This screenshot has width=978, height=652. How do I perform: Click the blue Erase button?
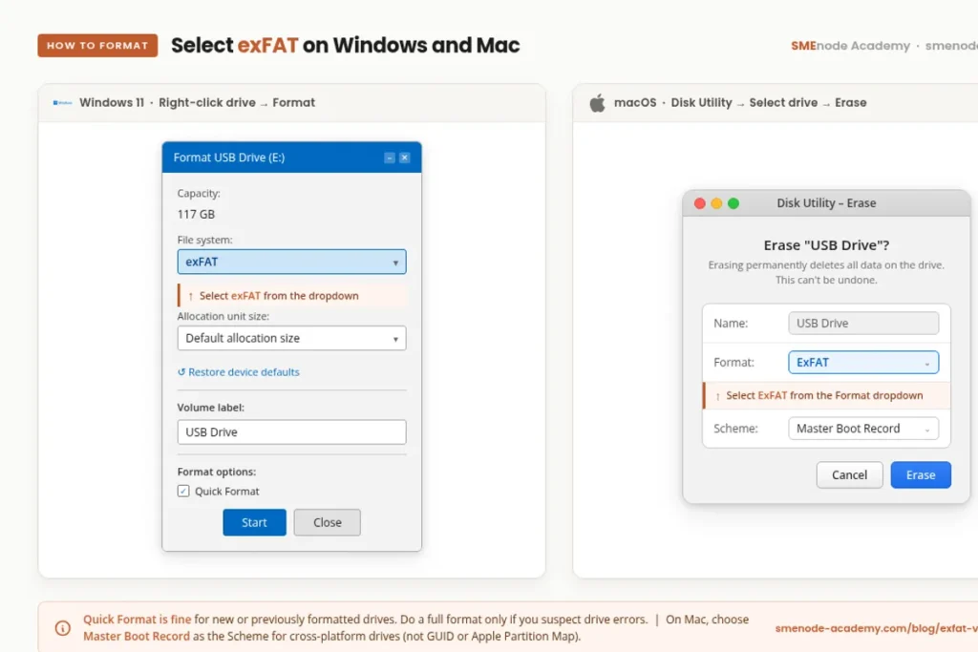click(921, 475)
